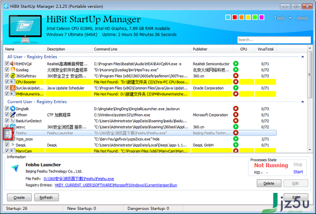Select the light blue theme swatch

click(228, 17)
